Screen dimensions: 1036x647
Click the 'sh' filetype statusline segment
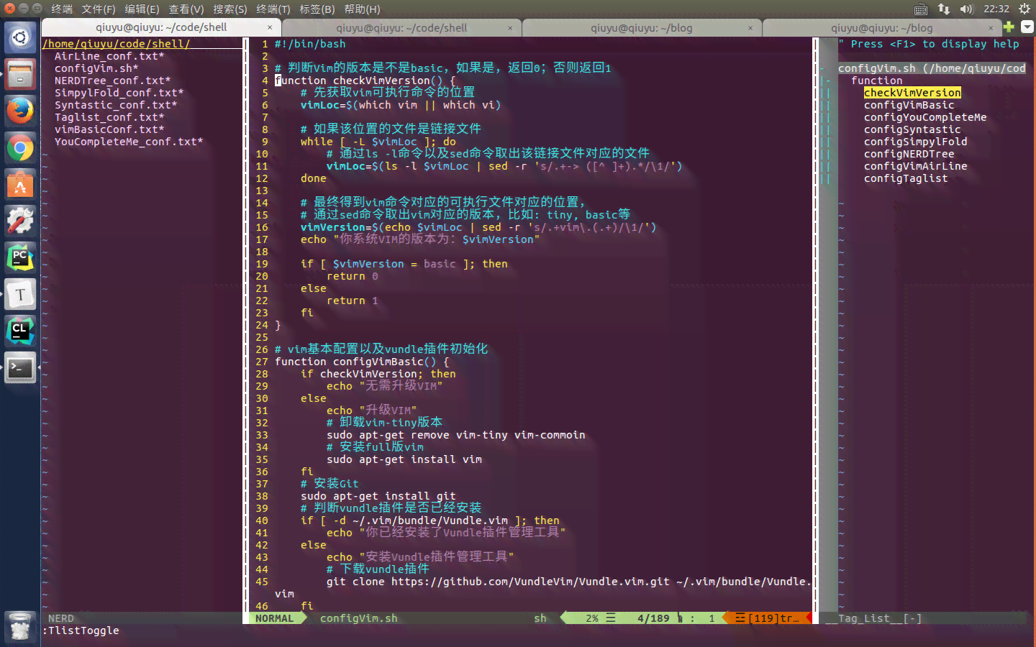(x=540, y=618)
